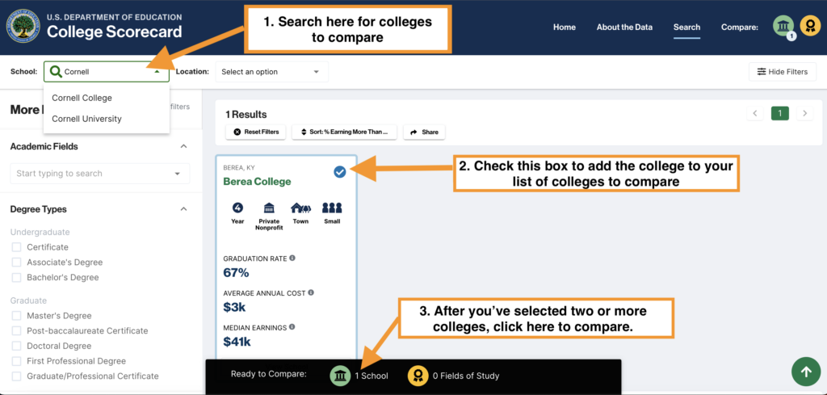This screenshot has height=395, width=827.
Task: Open compare fields of study ribbon icon in header
Action: (x=810, y=27)
